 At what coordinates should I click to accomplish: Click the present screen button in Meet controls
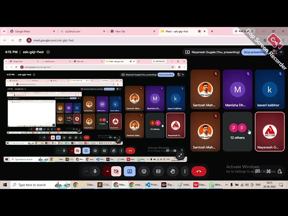click(130, 171)
